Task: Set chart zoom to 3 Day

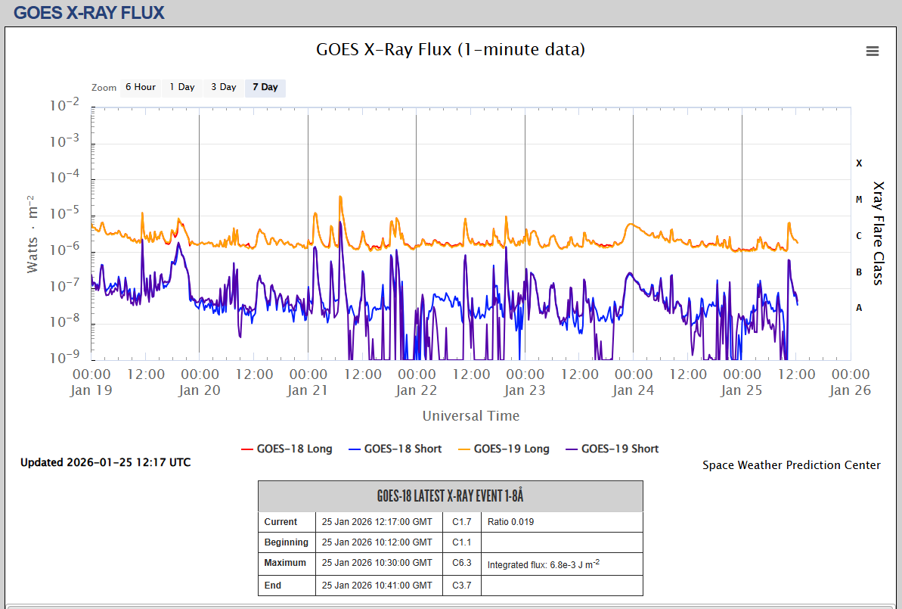Action: pos(223,88)
